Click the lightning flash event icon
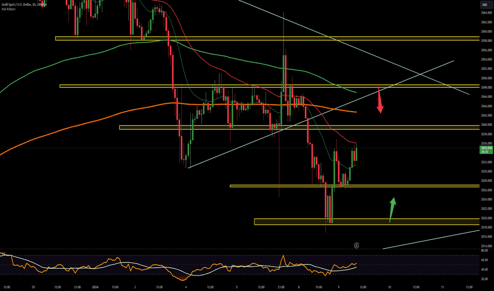The width and height of the screenshot is (494, 291). click(356, 245)
